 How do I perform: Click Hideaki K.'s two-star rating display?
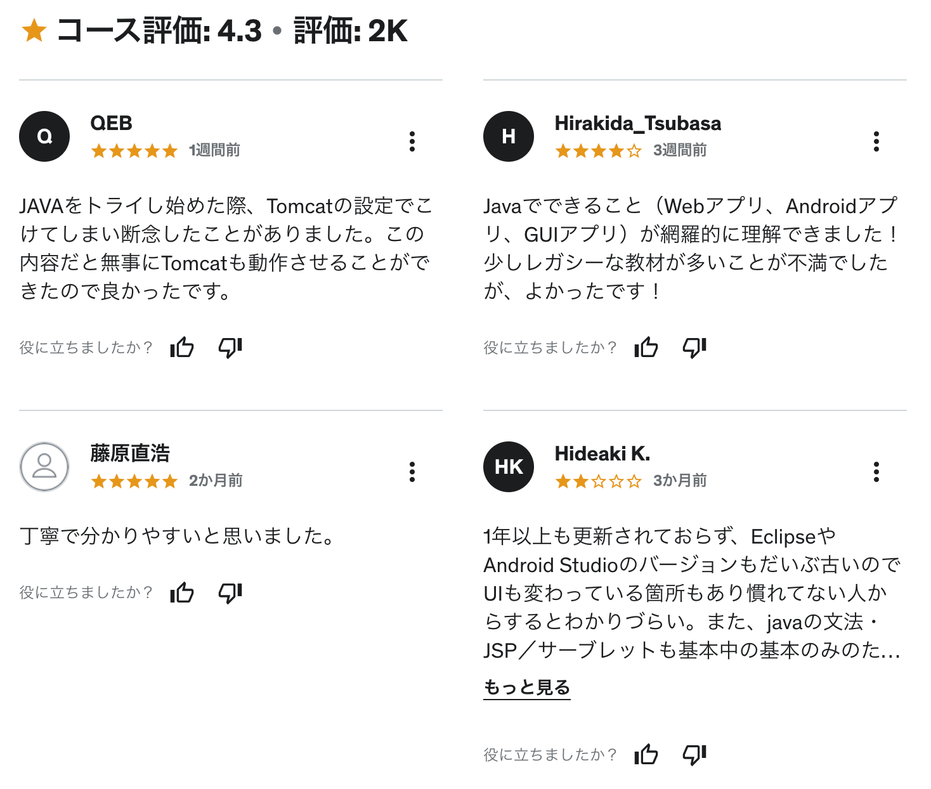point(599,481)
